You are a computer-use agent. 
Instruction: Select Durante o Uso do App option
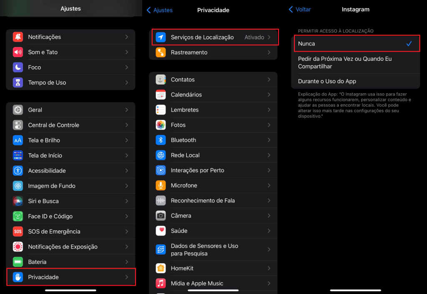(x=355, y=81)
